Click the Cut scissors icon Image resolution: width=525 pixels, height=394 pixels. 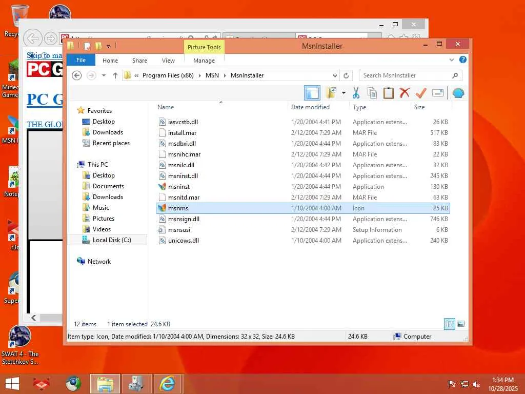[356, 93]
